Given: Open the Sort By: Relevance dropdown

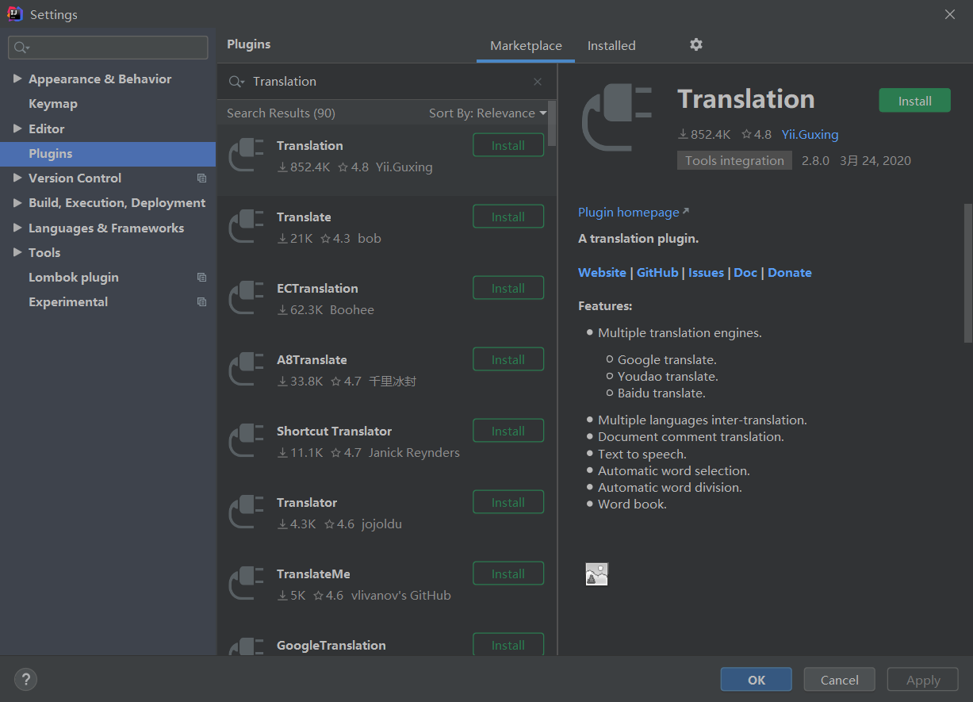Looking at the screenshot, I should pos(488,113).
